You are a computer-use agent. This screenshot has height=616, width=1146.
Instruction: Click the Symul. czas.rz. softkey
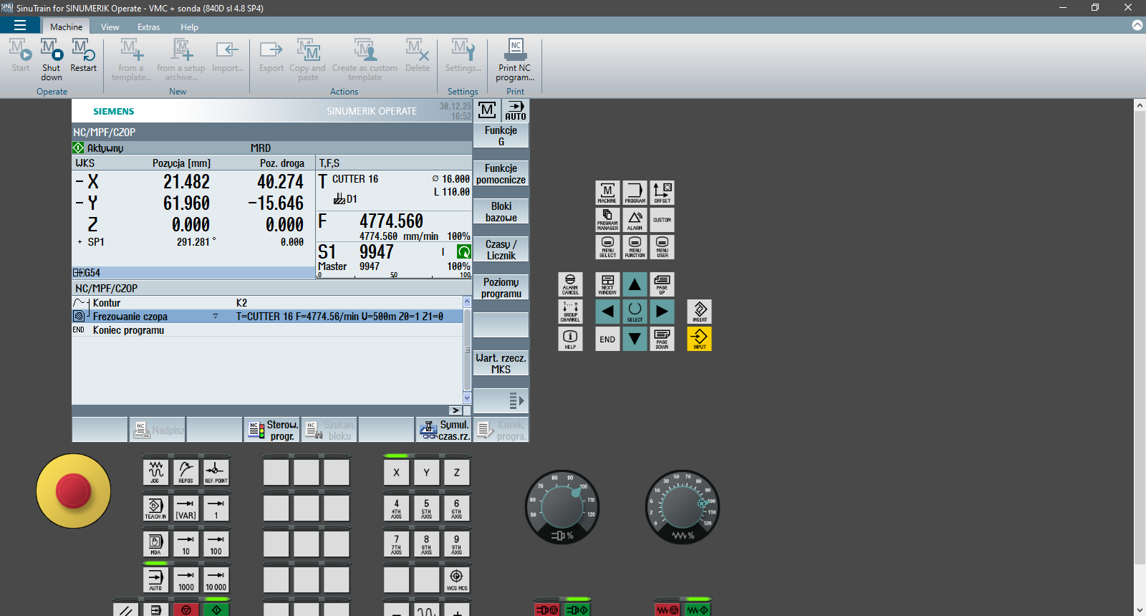point(444,430)
